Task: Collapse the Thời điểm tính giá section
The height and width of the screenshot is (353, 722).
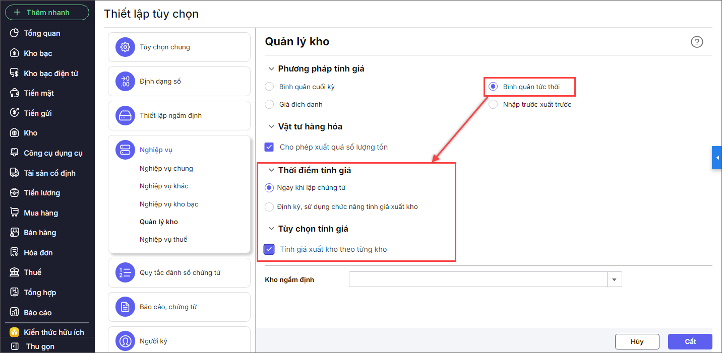Action: pyautogui.click(x=272, y=171)
